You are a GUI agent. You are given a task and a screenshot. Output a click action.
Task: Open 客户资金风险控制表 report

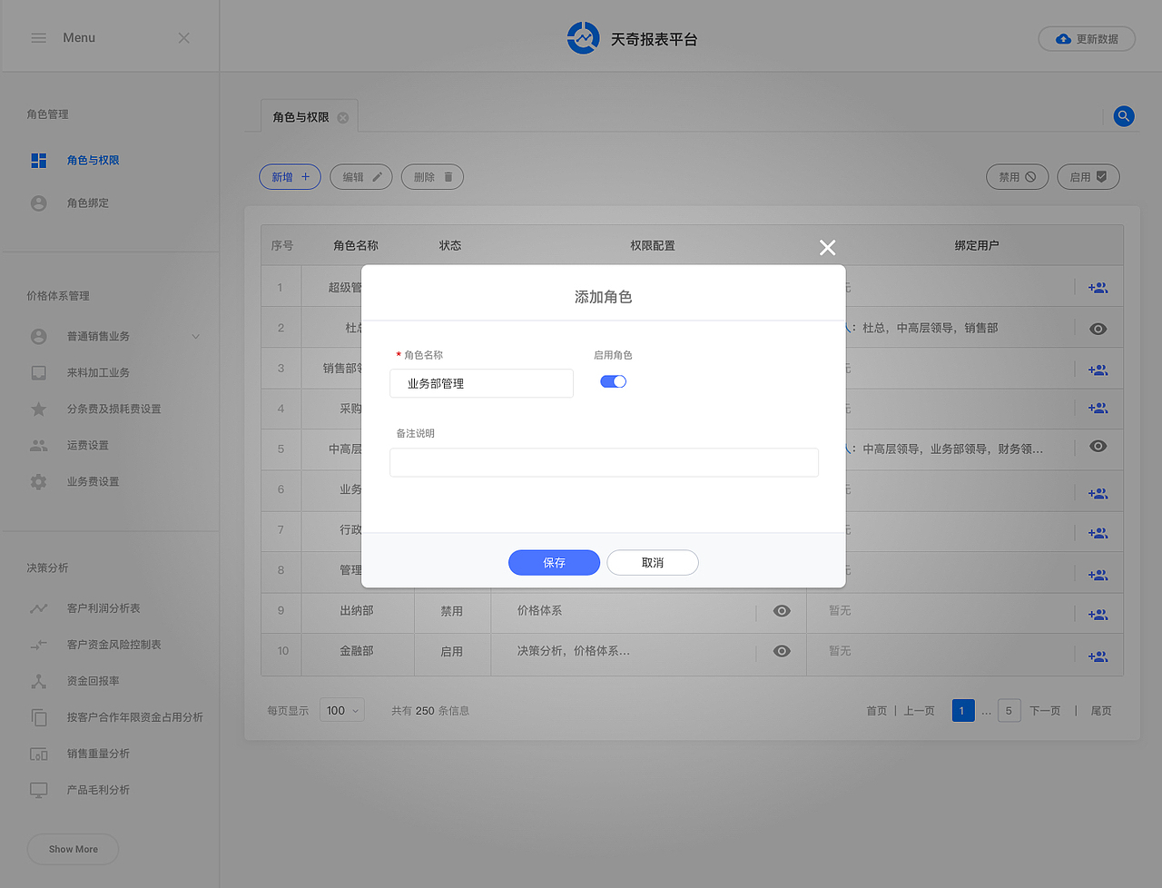tap(113, 645)
